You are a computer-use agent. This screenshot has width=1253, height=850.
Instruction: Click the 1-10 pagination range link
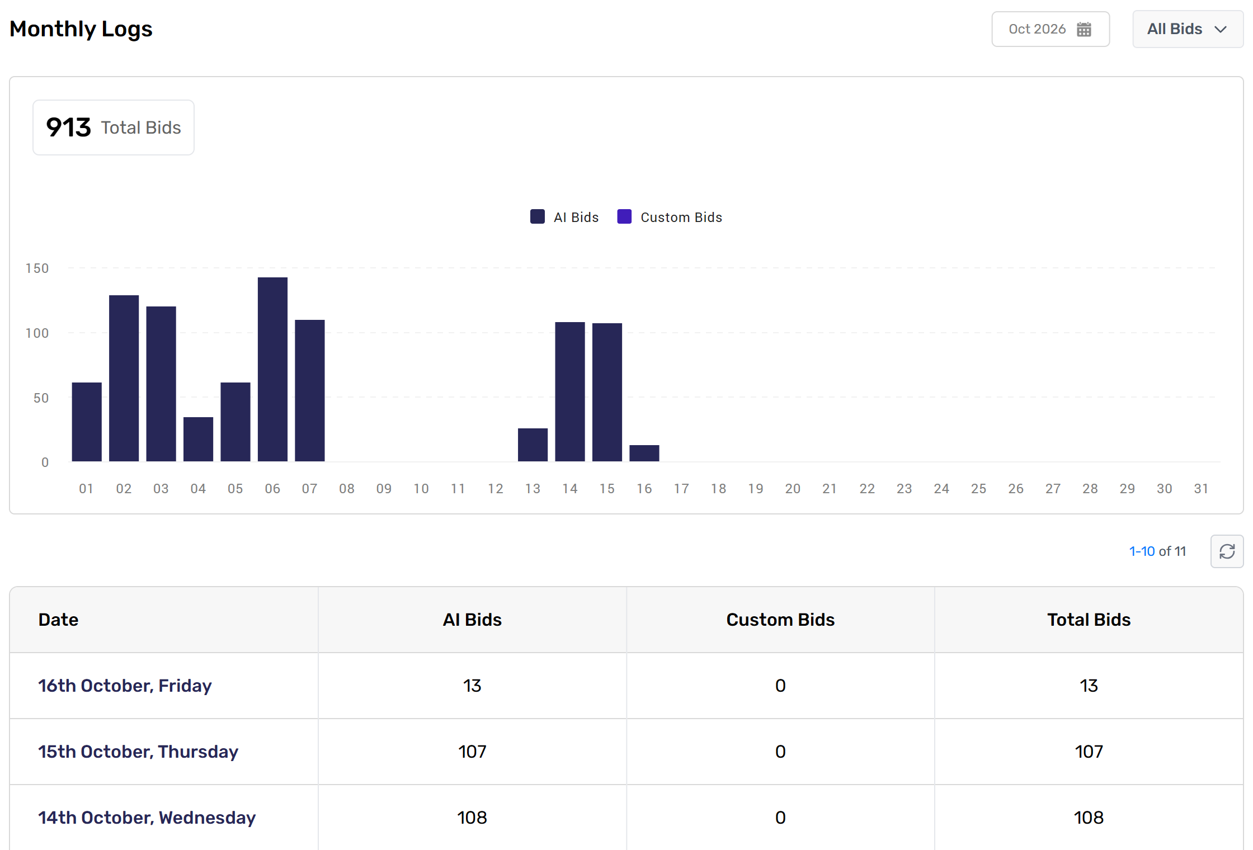pyautogui.click(x=1142, y=551)
